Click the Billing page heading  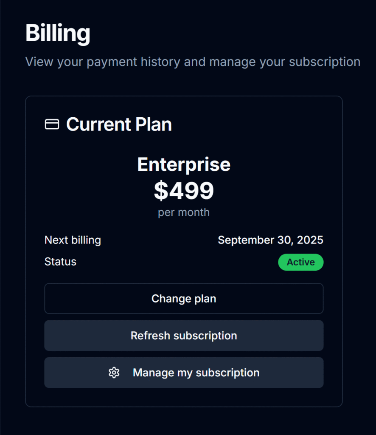click(x=58, y=33)
